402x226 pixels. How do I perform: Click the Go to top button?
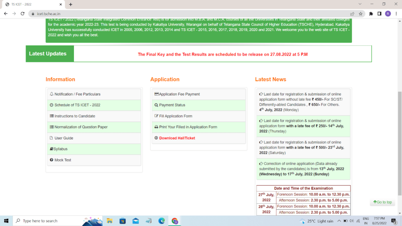point(382,202)
